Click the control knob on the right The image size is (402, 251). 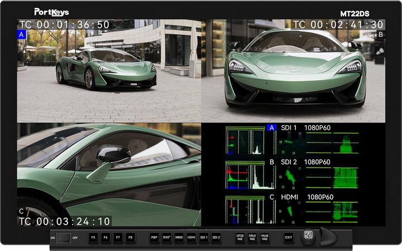328,237
